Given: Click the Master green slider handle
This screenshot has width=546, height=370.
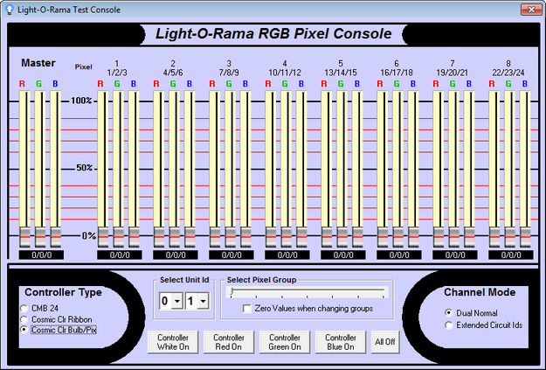Looking at the screenshot, I should click(x=40, y=237).
